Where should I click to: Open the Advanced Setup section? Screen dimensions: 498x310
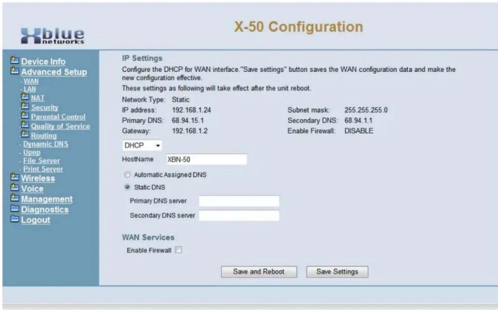tap(54, 72)
